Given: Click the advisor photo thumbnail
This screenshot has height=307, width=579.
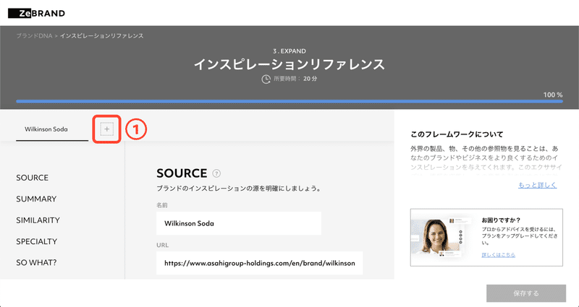Looking at the screenshot, I should pos(443,237).
